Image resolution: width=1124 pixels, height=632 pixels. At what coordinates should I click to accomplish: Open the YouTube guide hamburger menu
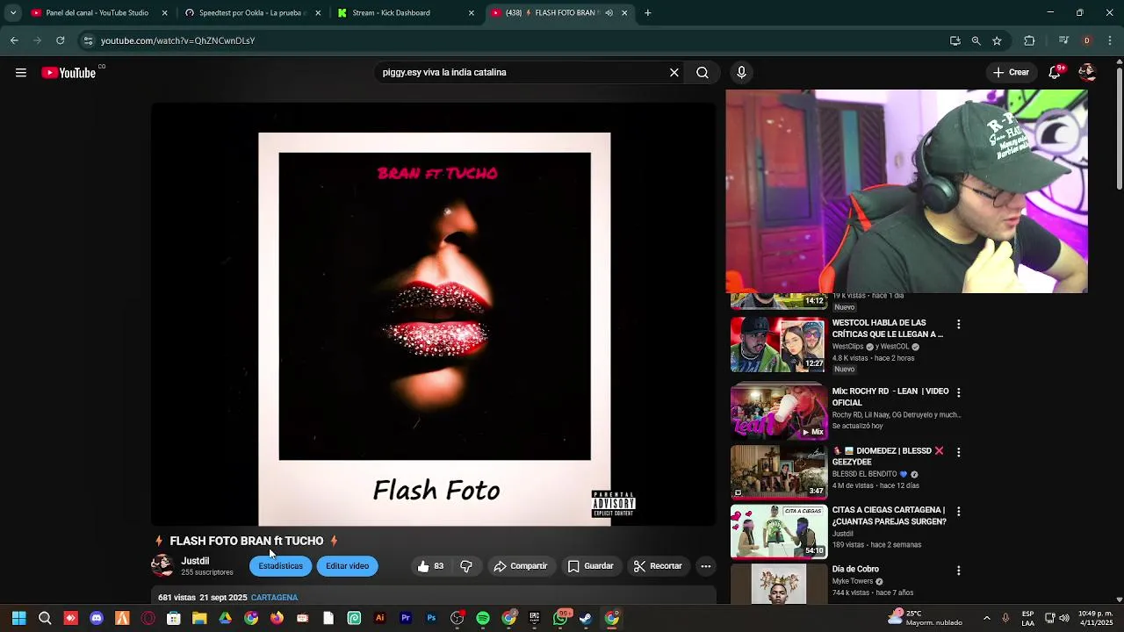coord(21,73)
